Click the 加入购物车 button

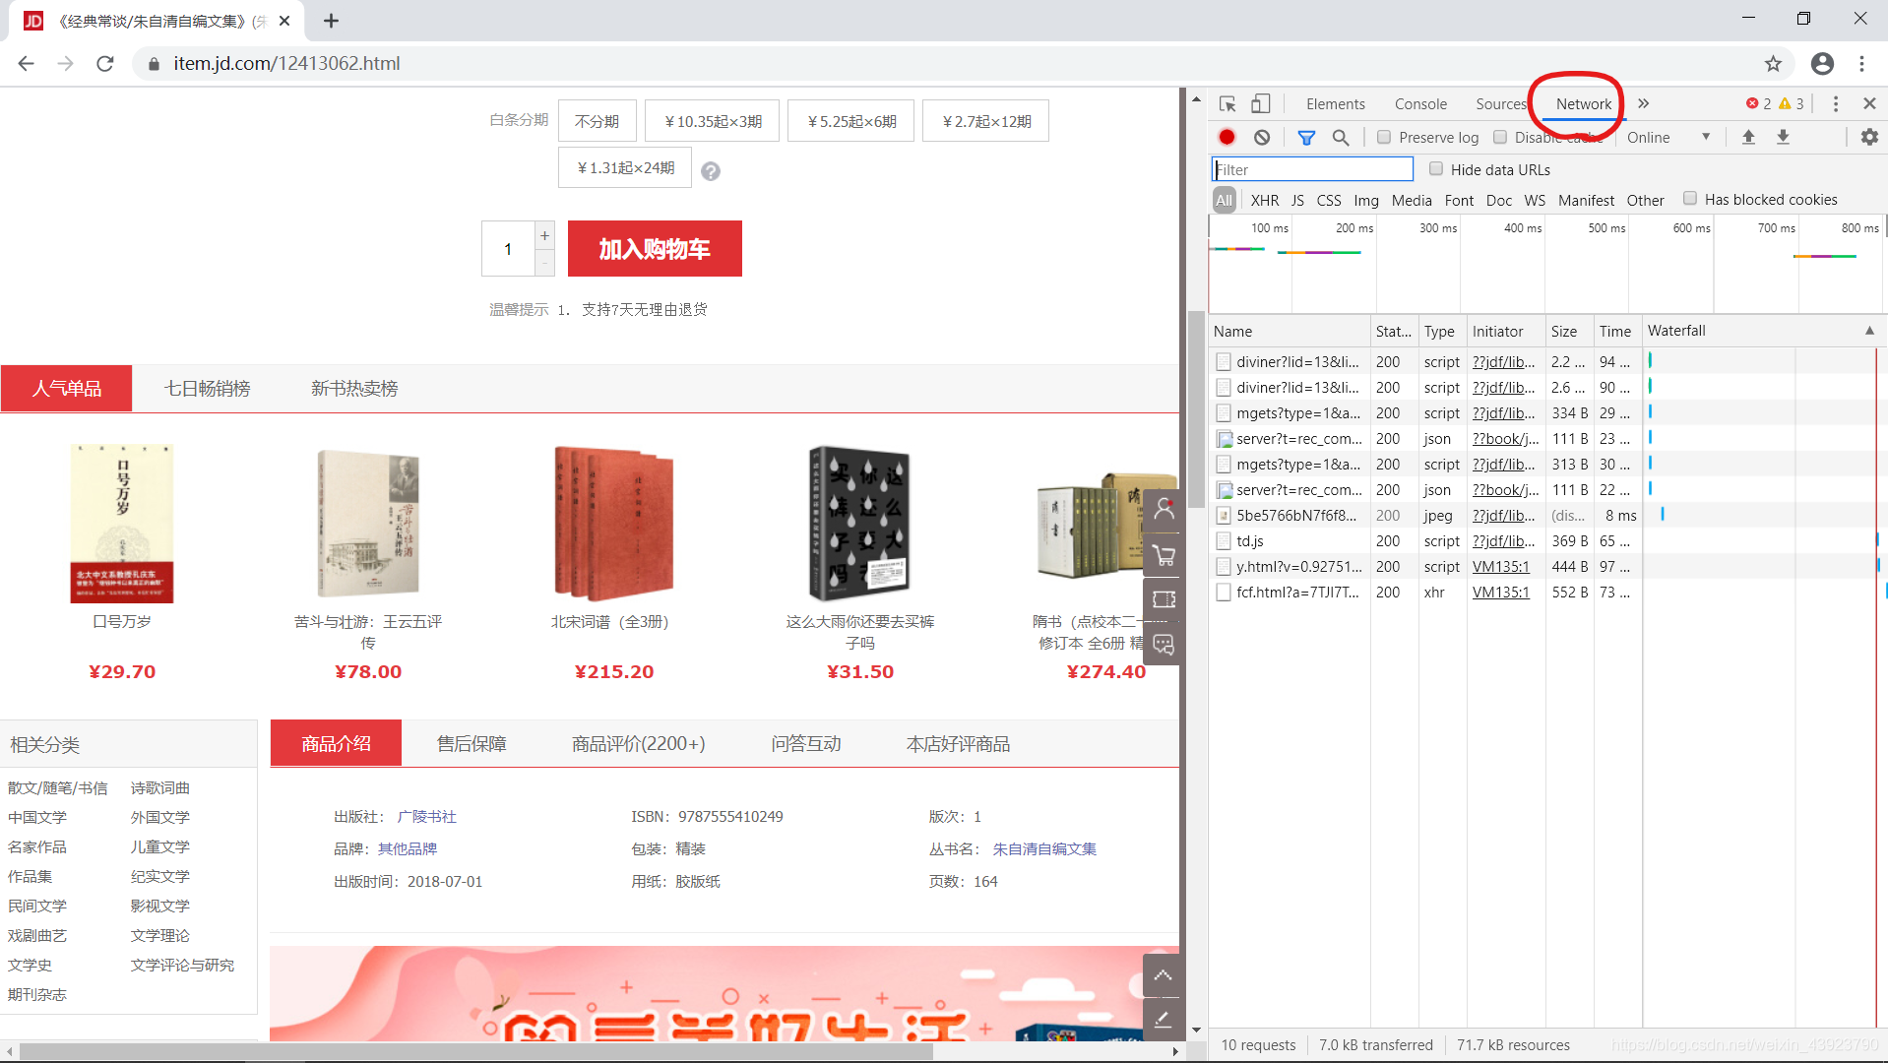654,249
